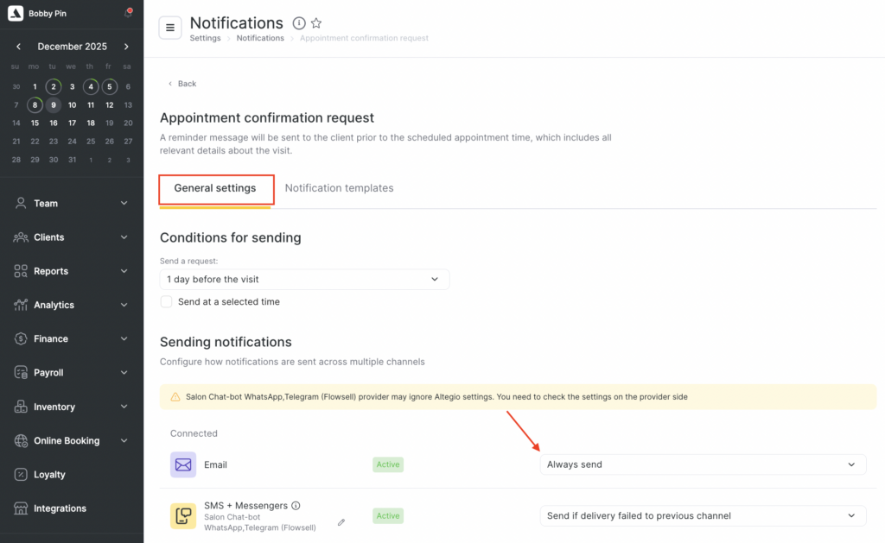
Task: Open the Send a request timing dropdown
Action: coord(304,280)
